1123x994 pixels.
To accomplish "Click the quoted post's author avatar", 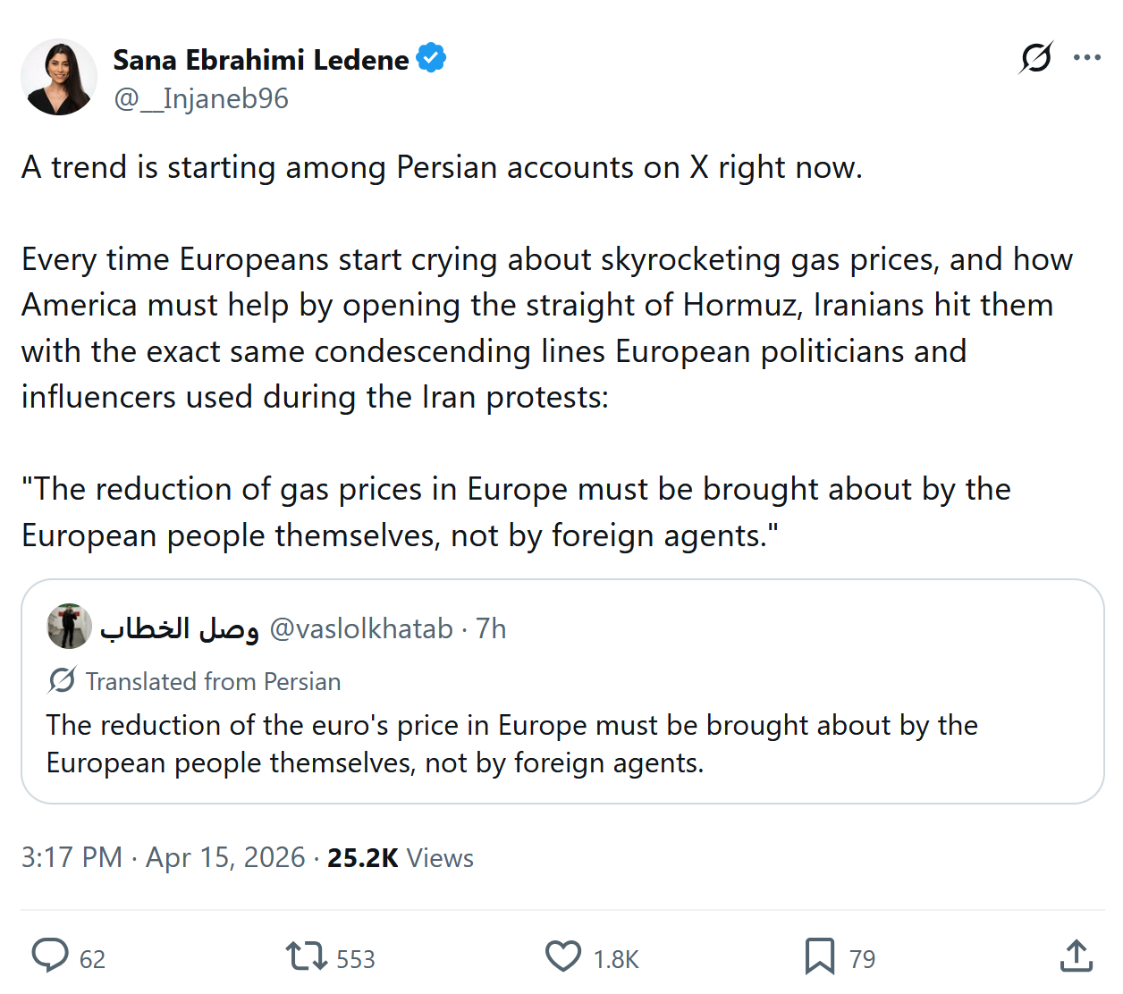I will tap(69, 627).
